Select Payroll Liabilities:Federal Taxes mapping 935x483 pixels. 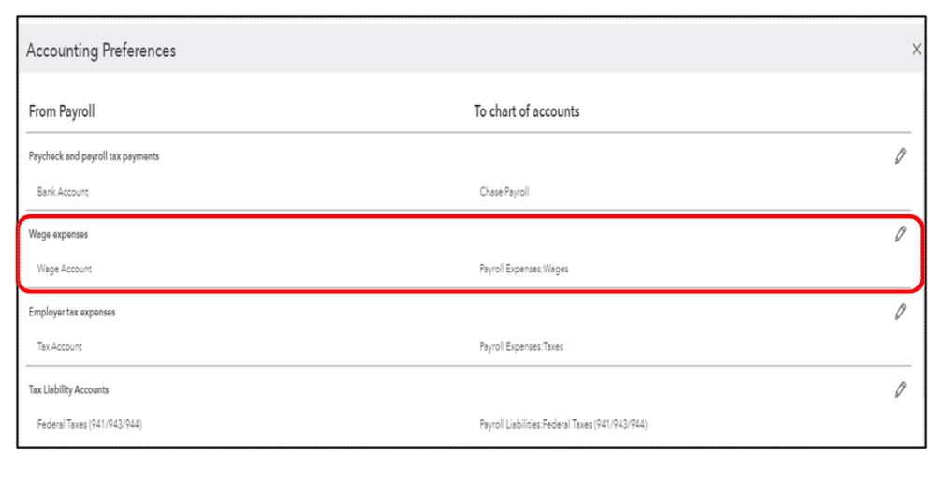coord(563,425)
